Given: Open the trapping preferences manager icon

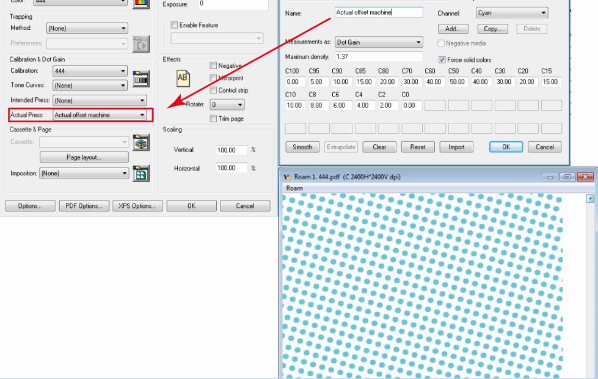Looking at the screenshot, I should (140, 44).
